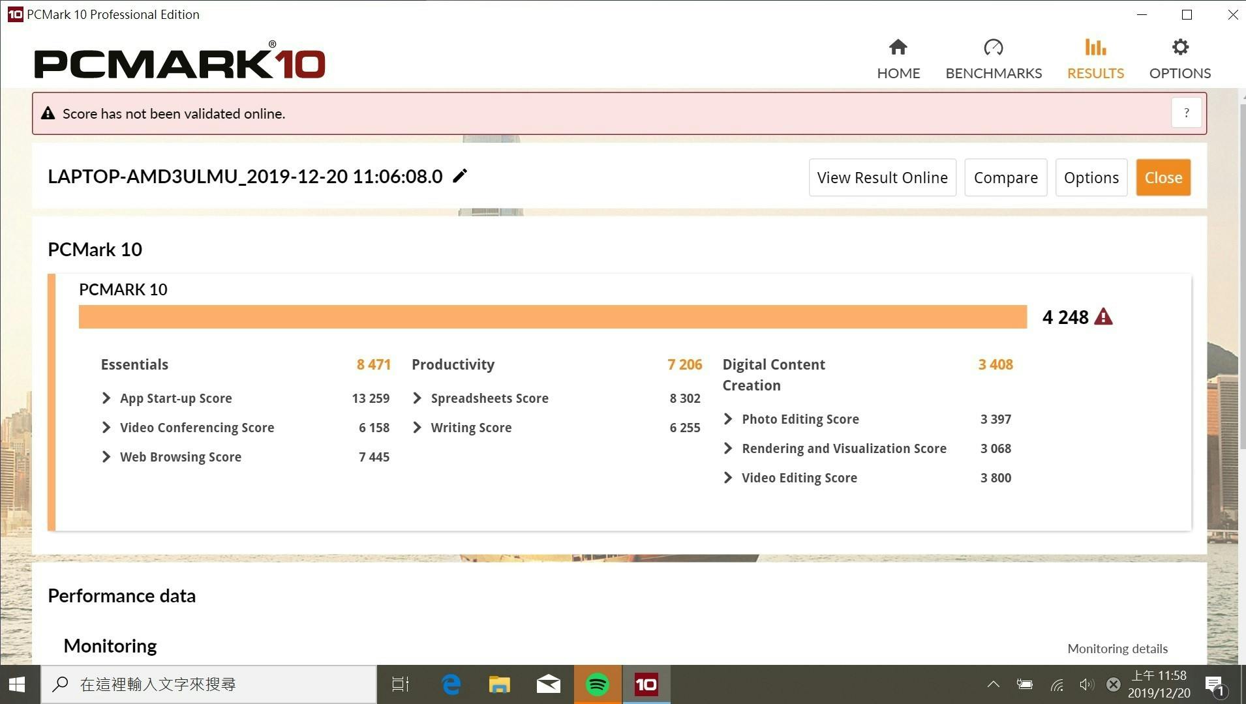Click the taskbar clock showing 11:58
The height and width of the screenshot is (704, 1246).
1159,684
